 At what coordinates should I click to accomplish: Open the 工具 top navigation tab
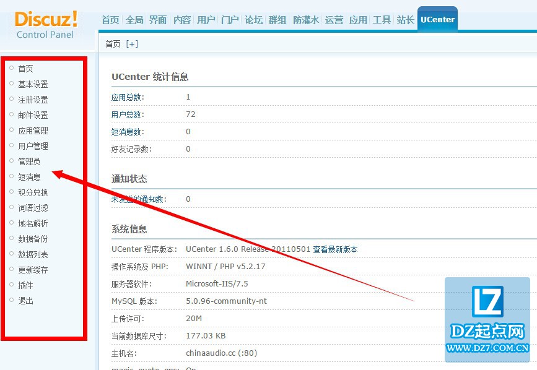pos(382,20)
